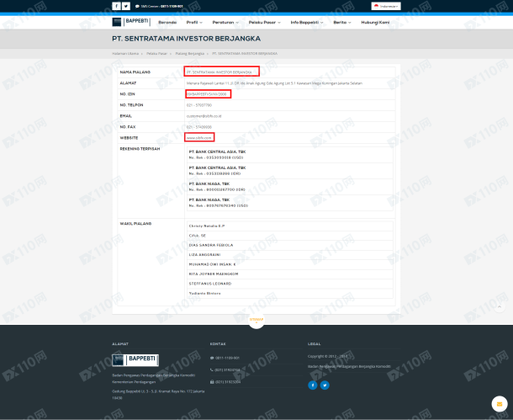Click Pelaku Pasar breadcrumb link

156,53
